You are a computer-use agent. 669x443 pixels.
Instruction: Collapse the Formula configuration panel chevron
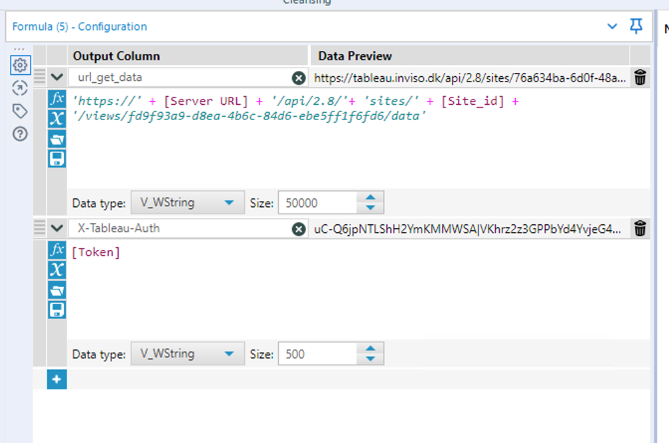click(x=612, y=27)
